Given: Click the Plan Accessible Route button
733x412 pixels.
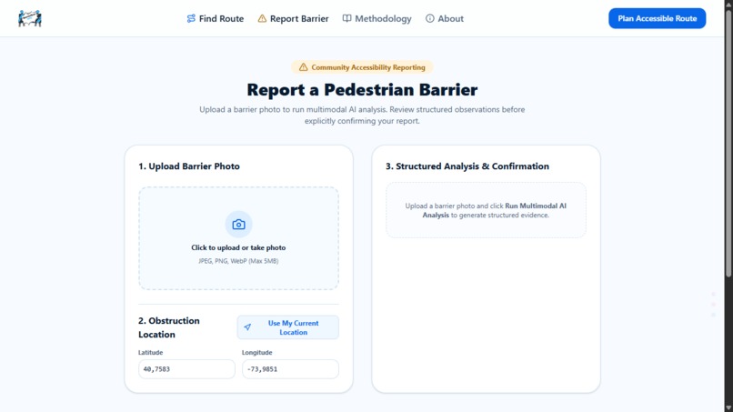Looking at the screenshot, I should coord(658,18).
